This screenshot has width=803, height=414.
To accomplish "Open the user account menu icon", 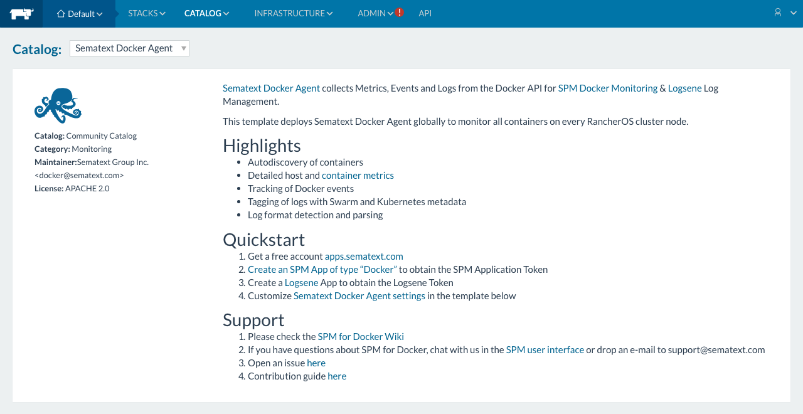I will [x=778, y=13].
